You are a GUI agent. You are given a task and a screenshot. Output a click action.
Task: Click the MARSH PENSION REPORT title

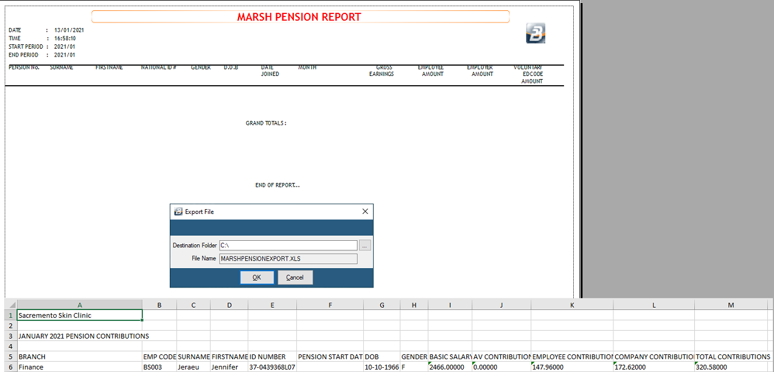point(299,17)
